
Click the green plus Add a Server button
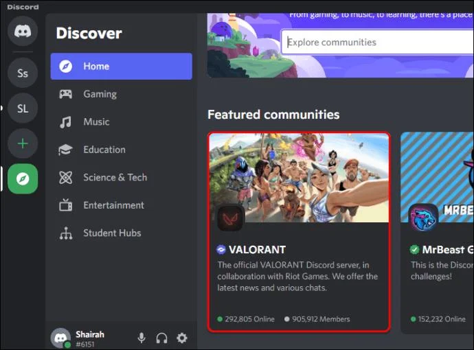point(23,143)
